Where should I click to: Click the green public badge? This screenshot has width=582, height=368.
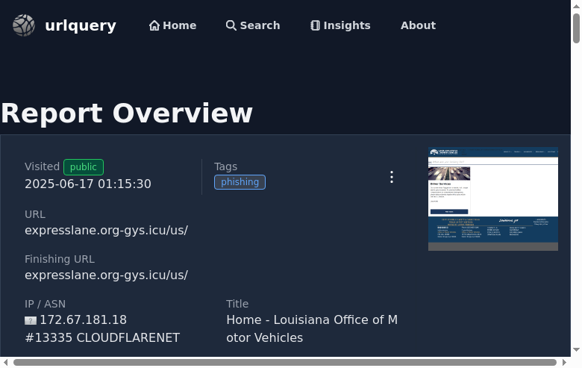coord(84,167)
